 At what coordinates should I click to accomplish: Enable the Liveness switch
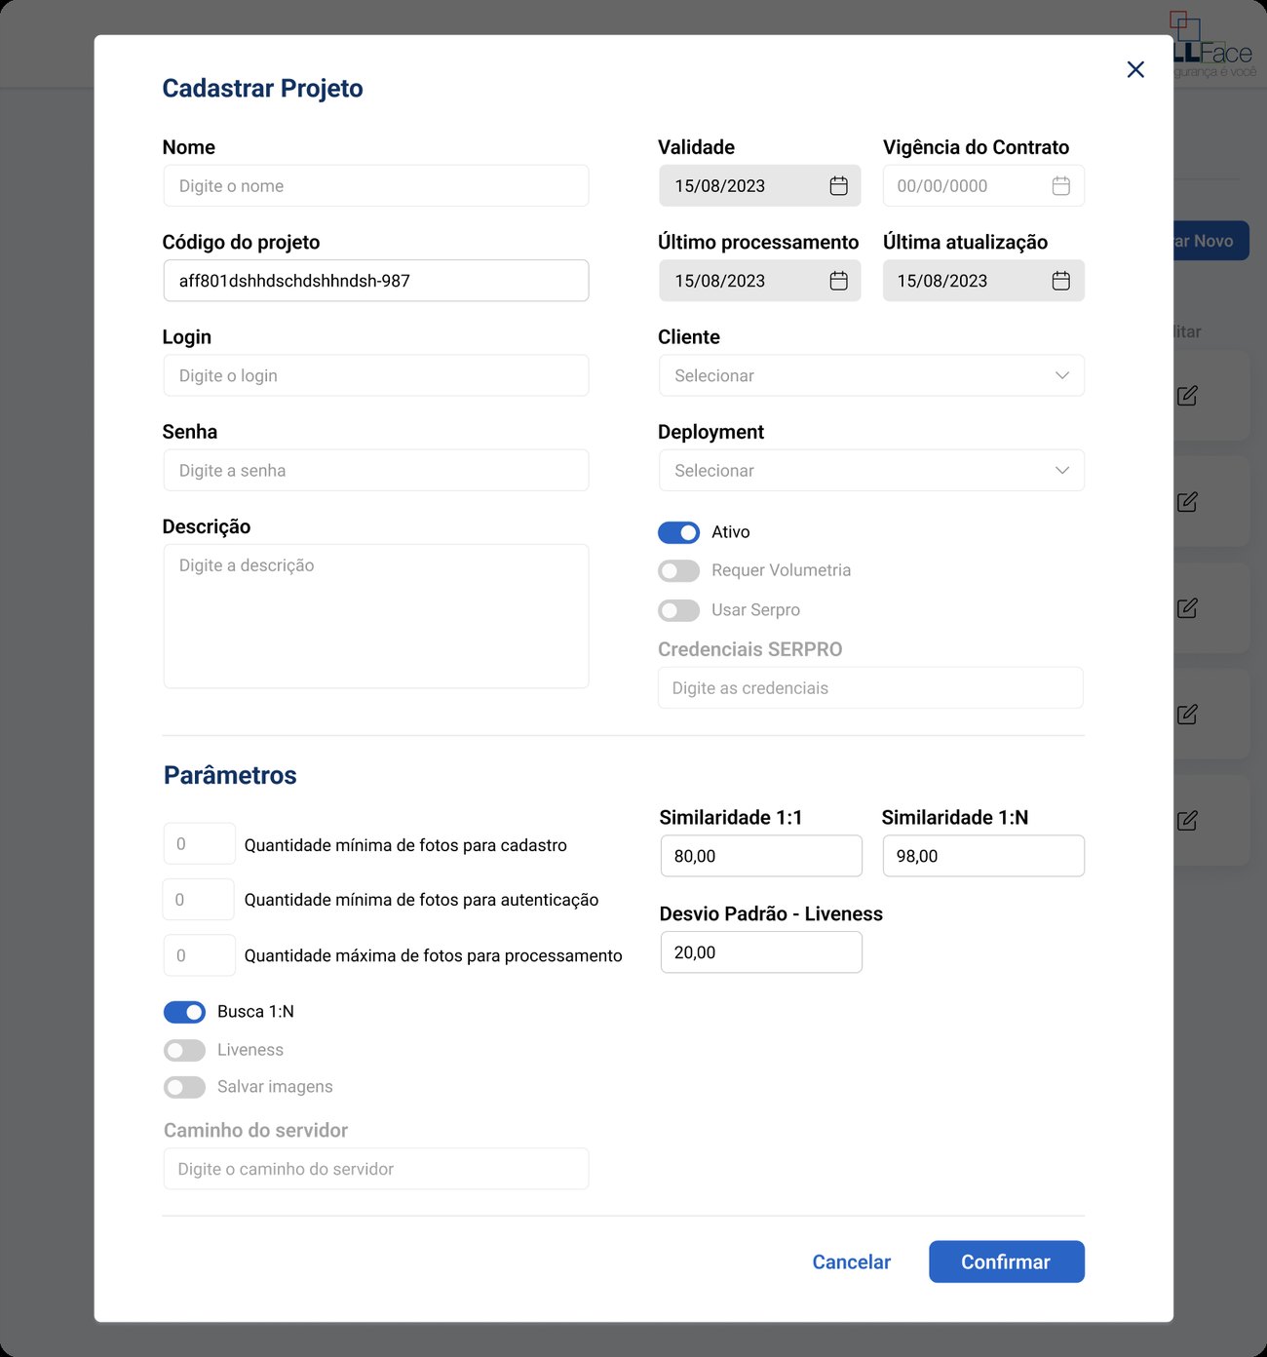coord(184,1050)
